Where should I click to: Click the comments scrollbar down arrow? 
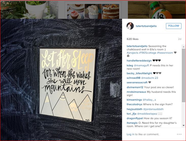tap(183, 126)
